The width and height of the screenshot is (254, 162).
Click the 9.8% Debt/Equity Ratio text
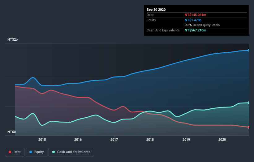click(x=202, y=25)
